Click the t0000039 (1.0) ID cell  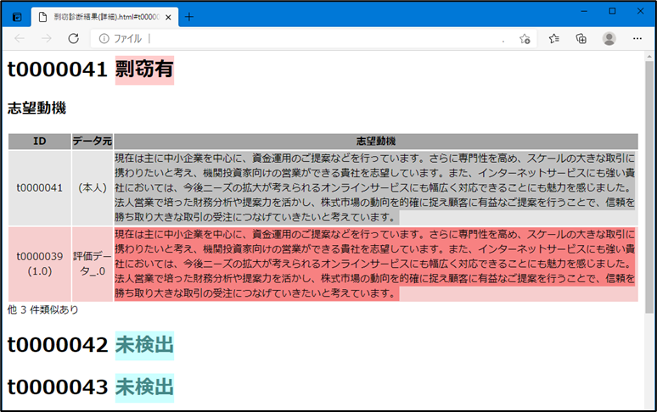(40, 264)
